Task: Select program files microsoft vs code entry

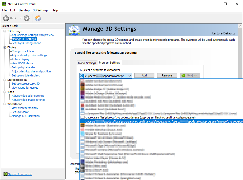Action: (x=161, y=117)
